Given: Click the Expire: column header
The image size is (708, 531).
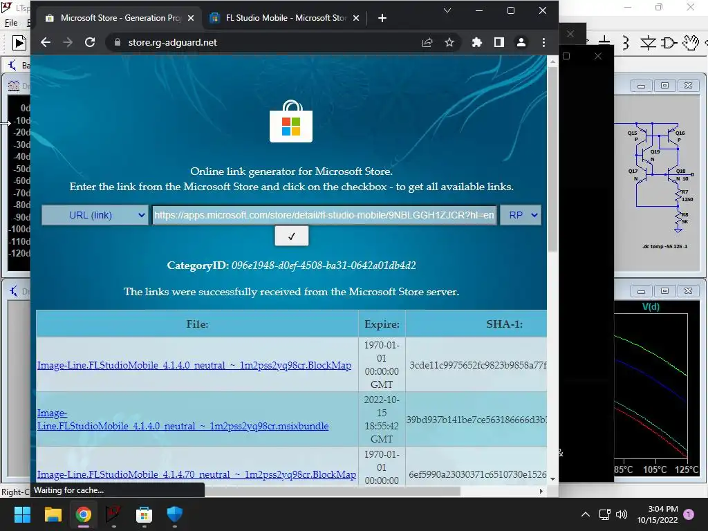Looking at the screenshot, I should 382,324.
